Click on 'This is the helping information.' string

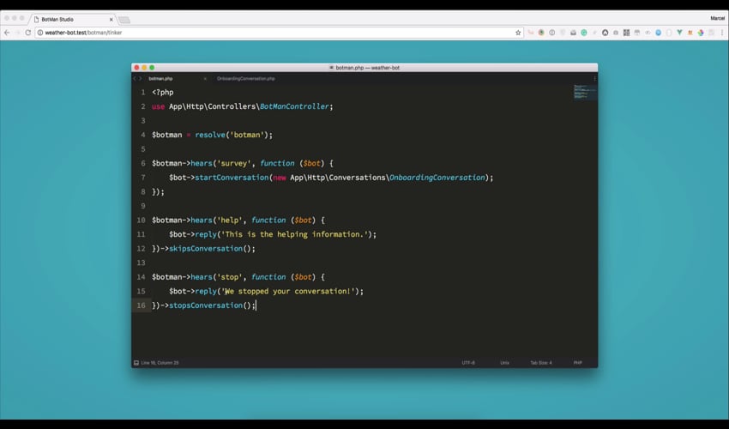click(294, 234)
